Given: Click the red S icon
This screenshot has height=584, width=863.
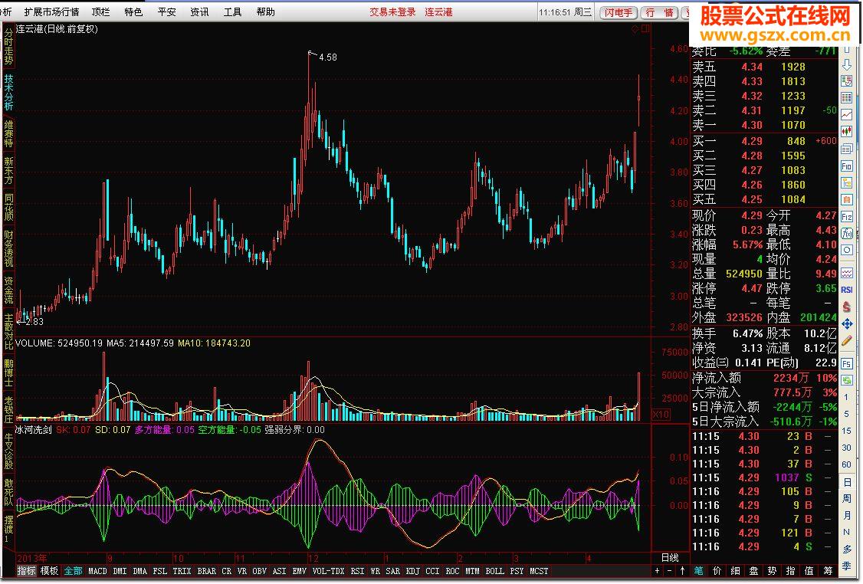Looking at the screenshot, I should tap(846, 307).
